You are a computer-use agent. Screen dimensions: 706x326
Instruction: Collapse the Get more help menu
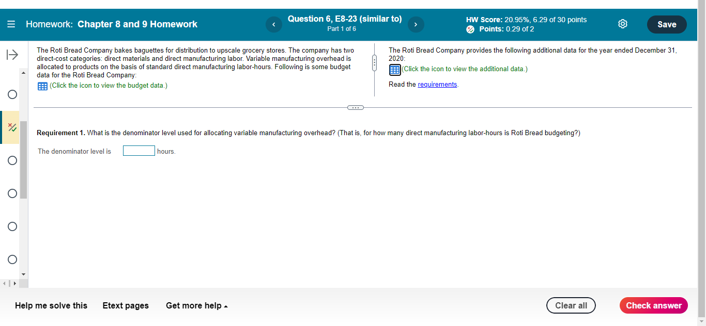[196, 305]
